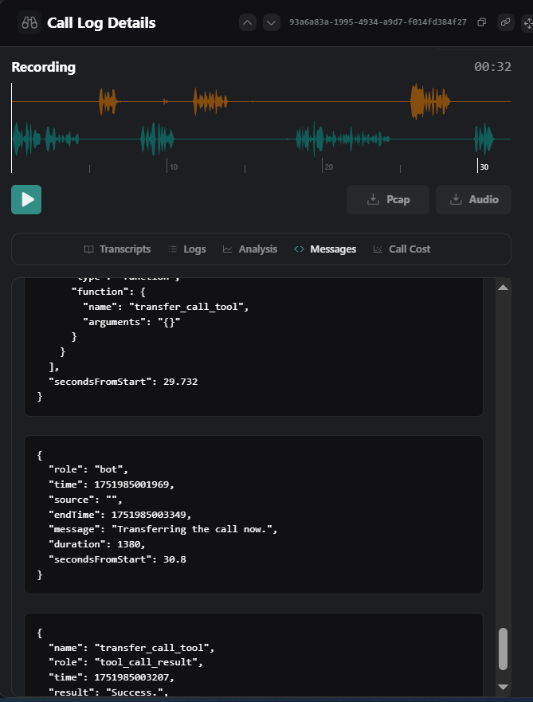The width and height of the screenshot is (533, 702).
Task: Download the Pcap file
Action: coord(388,199)
